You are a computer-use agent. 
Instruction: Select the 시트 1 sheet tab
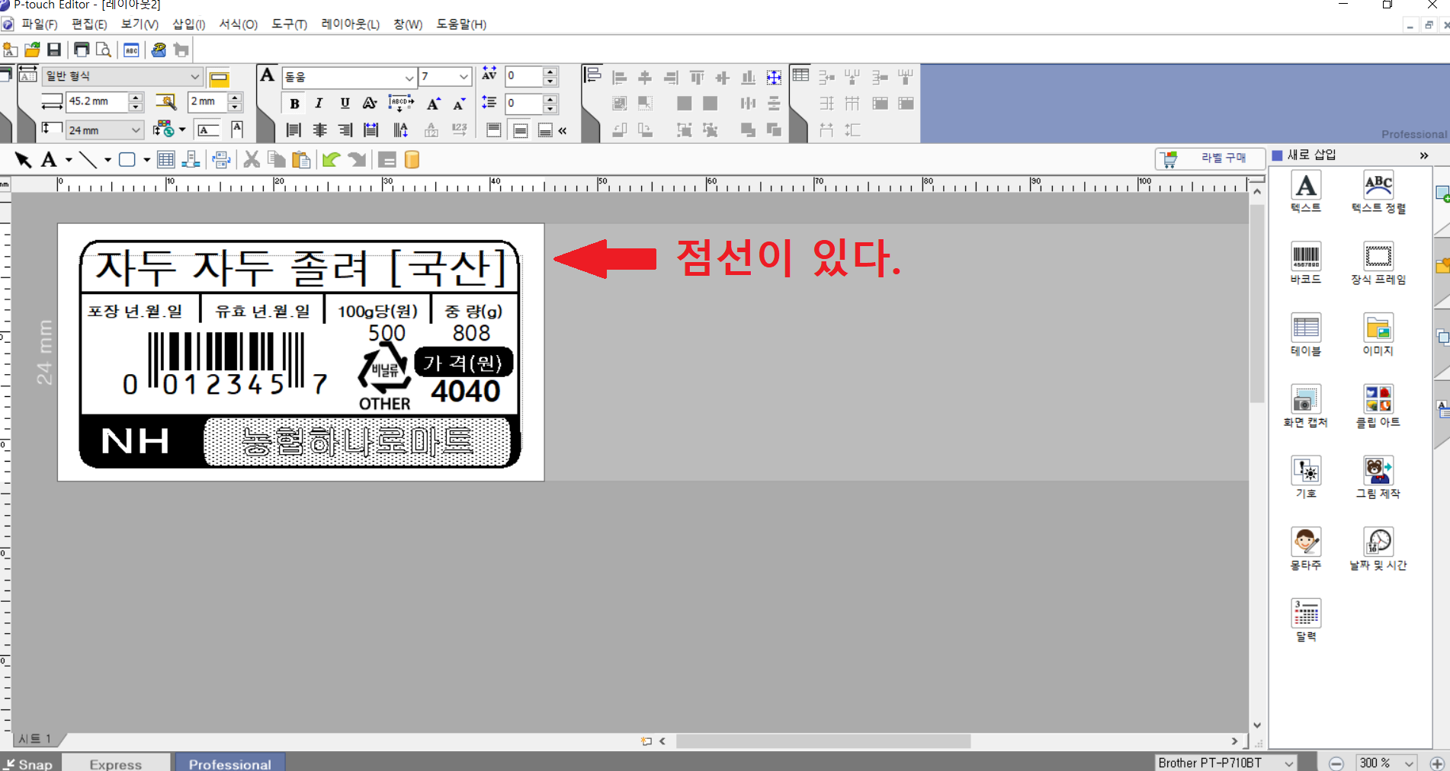pos(35,739)
